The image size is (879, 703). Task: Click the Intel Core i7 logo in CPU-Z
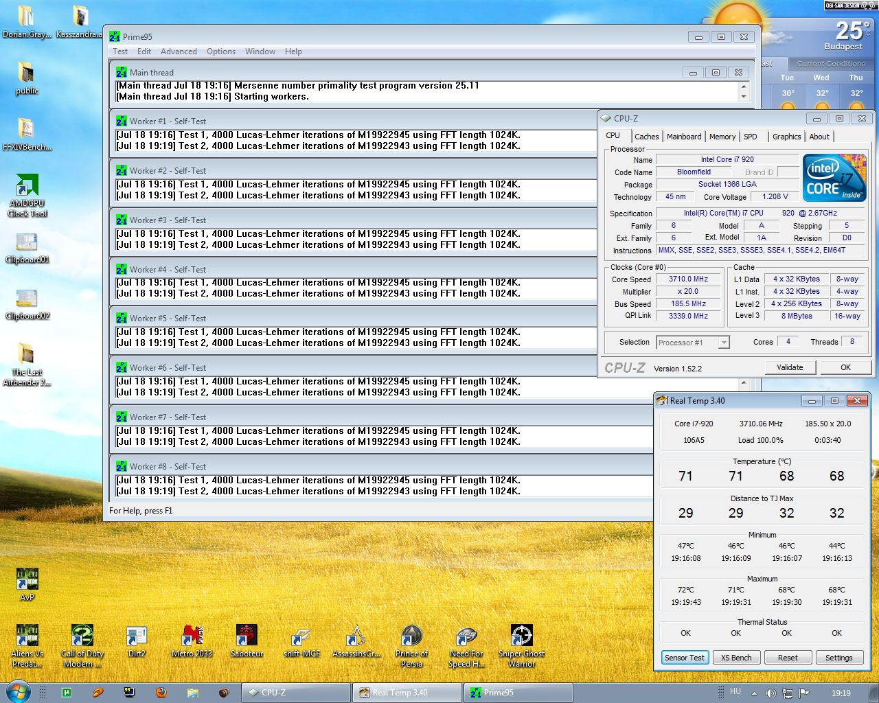[834, 177]
